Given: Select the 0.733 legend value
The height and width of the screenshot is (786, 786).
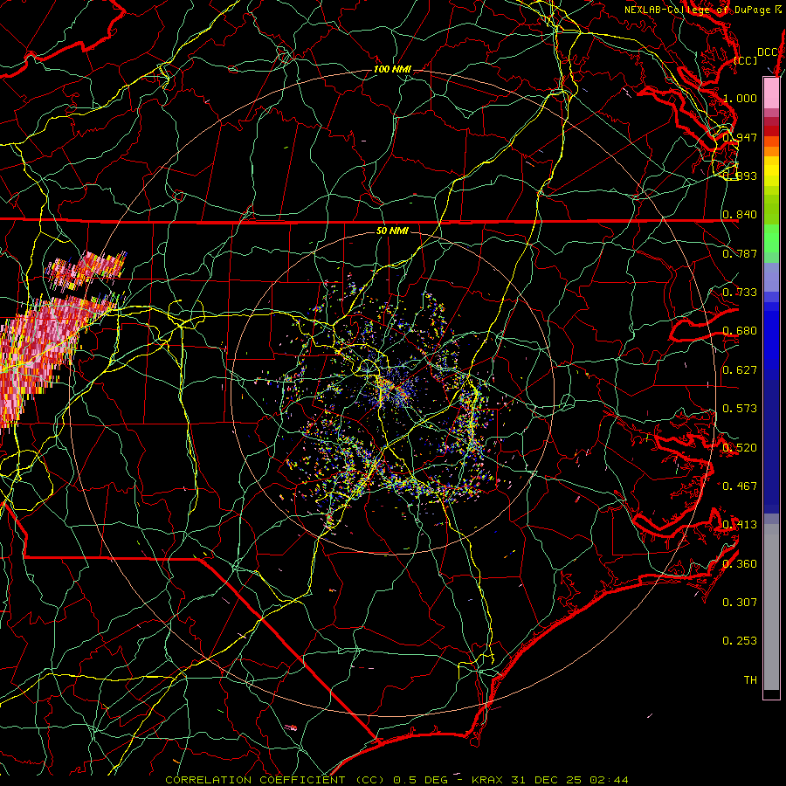Looking at the screenshot, I should (x=740, y=293).
